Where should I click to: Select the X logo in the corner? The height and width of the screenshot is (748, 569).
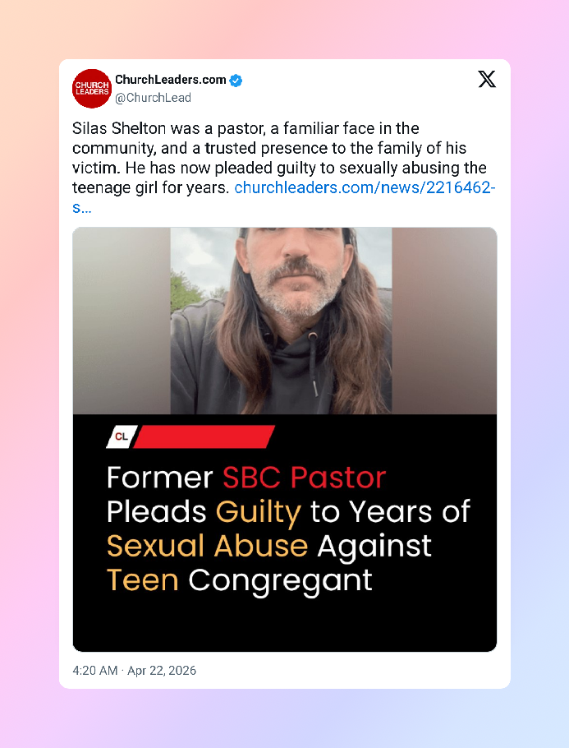487,79
